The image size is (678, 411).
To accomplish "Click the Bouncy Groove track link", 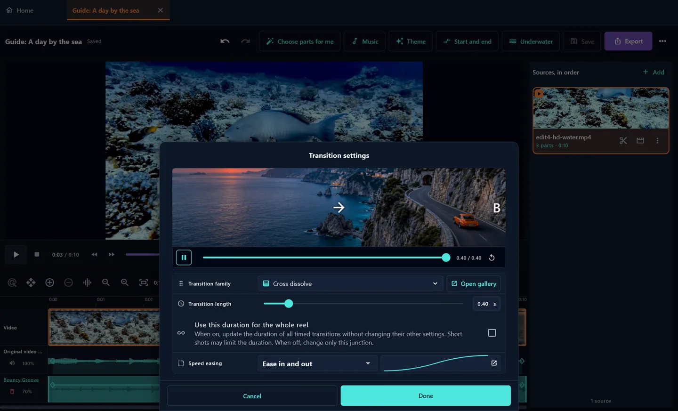I will (x=21, y=380).
